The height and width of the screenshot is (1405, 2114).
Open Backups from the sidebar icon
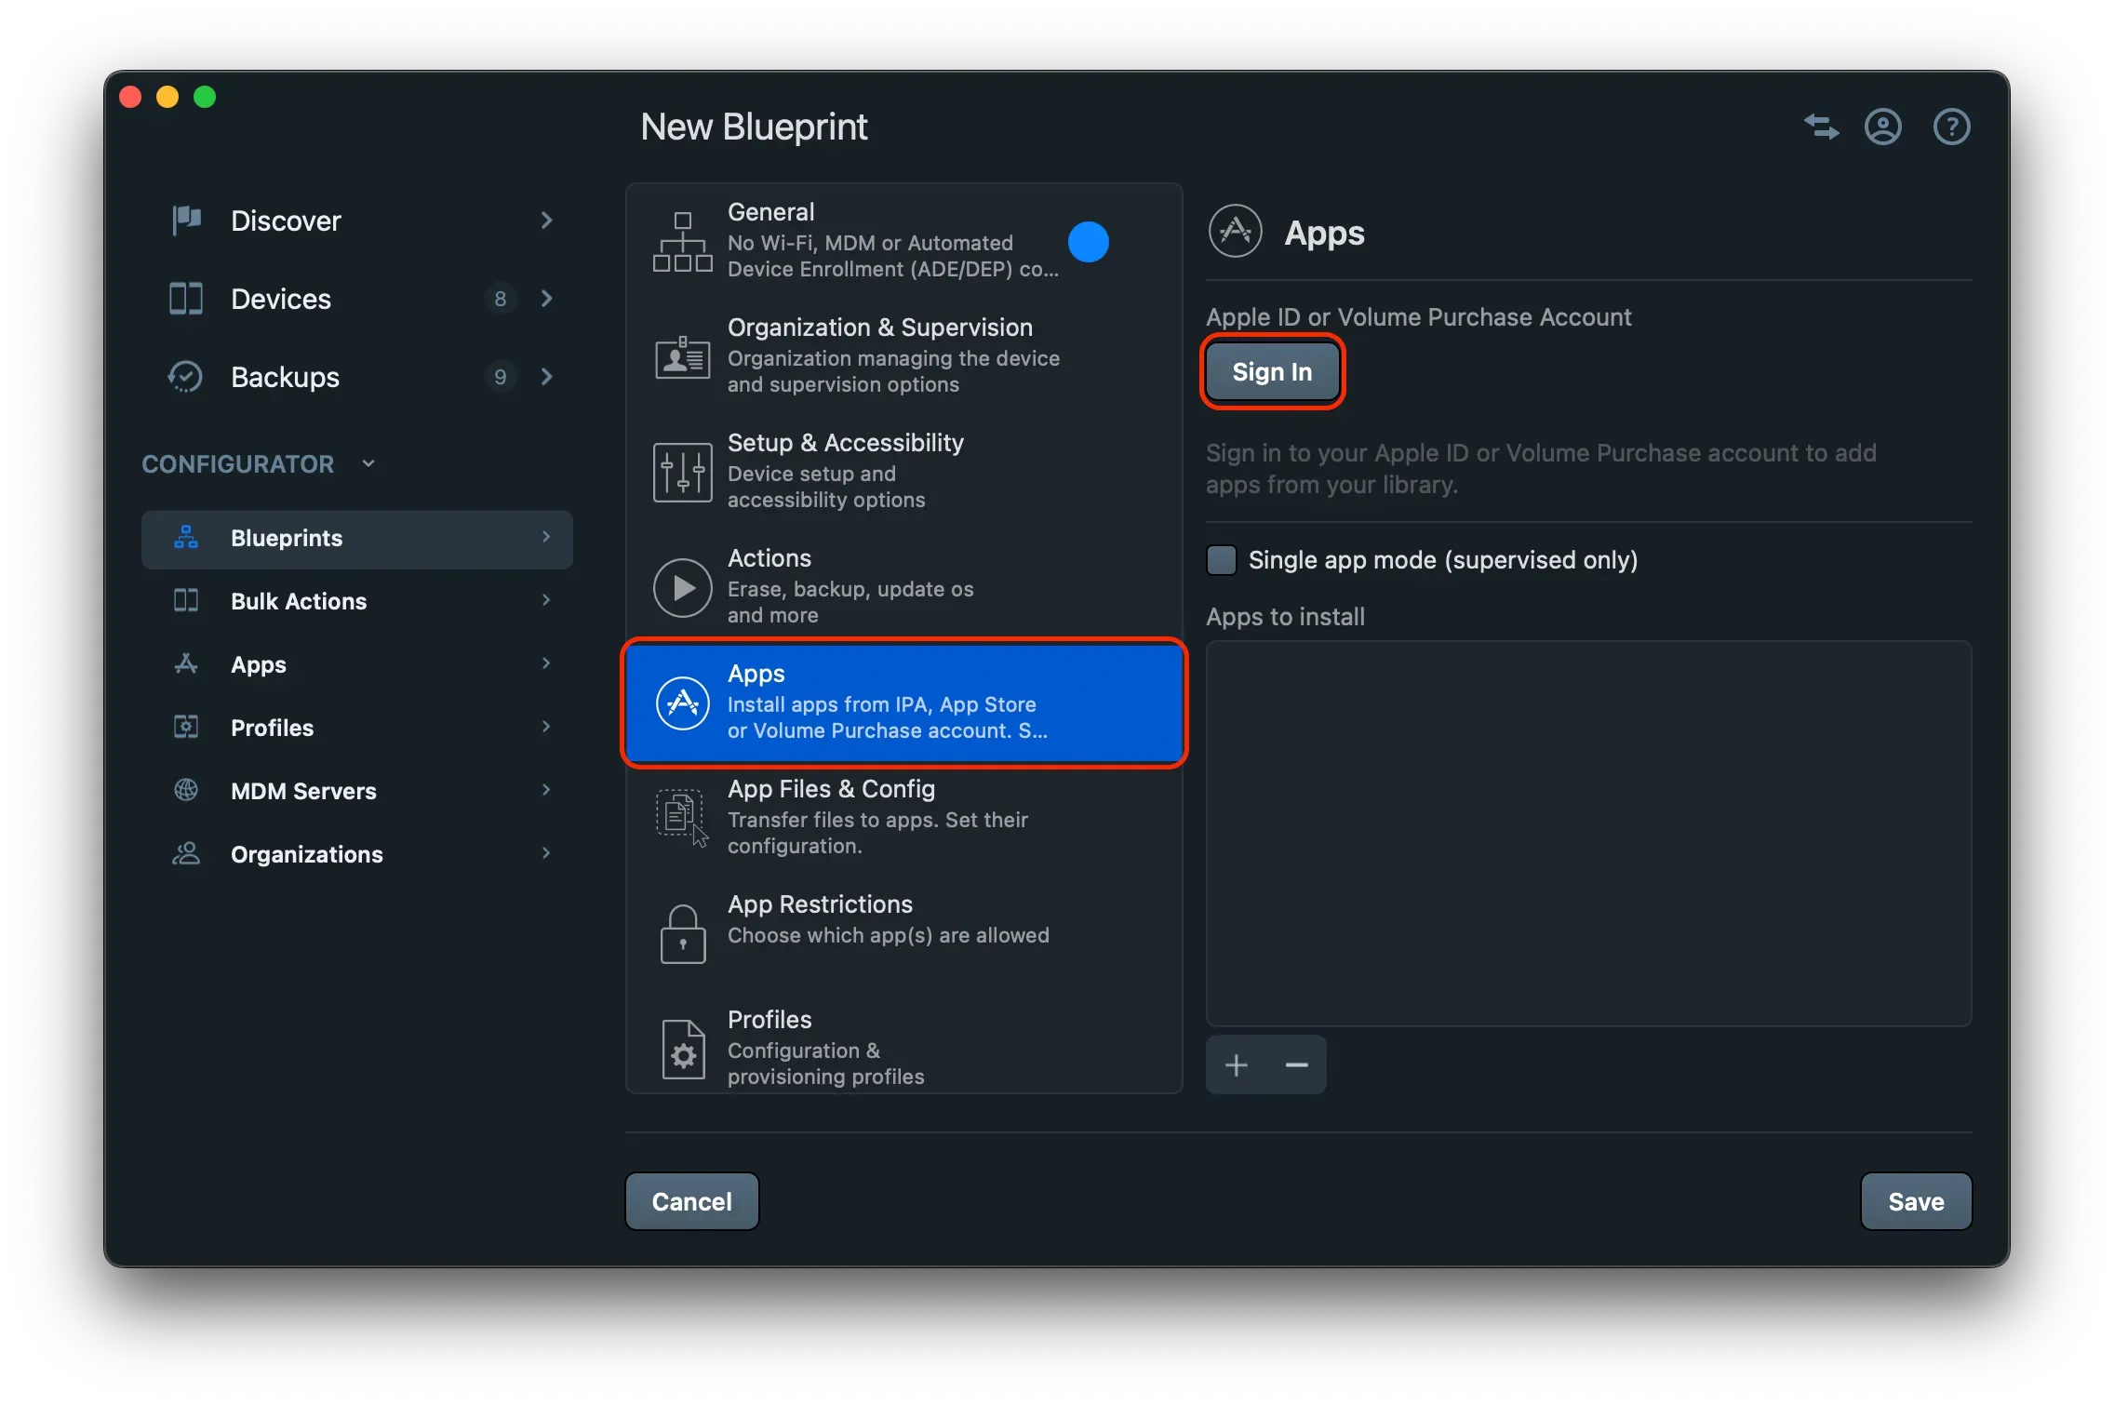pyautogui.click(x=184, y=377)
